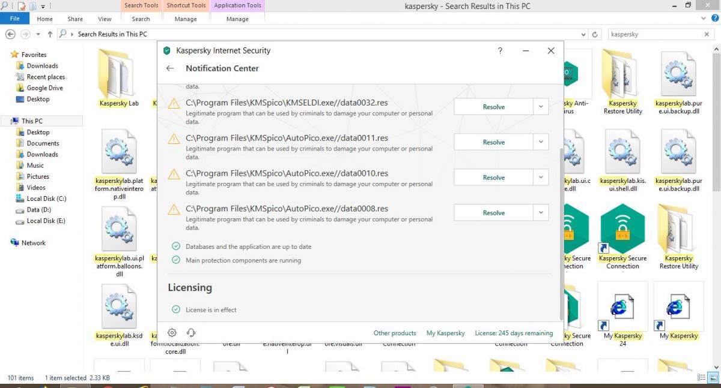
Task: Open Resolve dropdown for AutoPico.exe data0010.res
Action: point(541,178)
